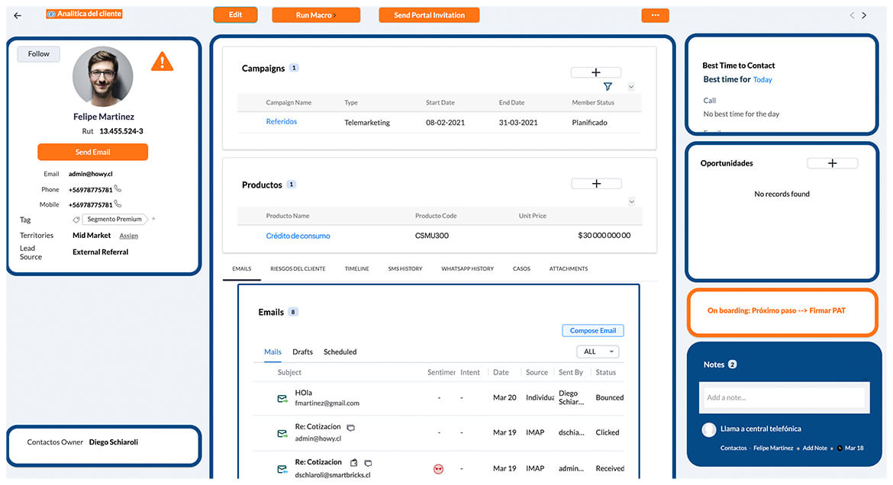Viewport: 893px width, 485px height.
Task: Click the Felipe Martinez link in note footer
Action: click(773, 448)
